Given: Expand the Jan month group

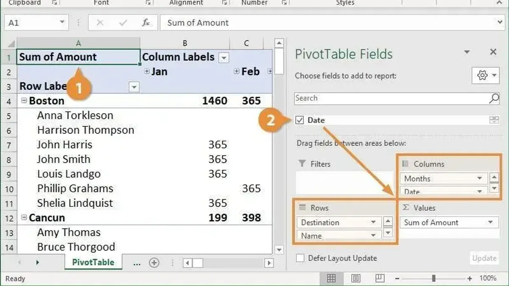Looking at the screenshot, I should coord(147,72).
